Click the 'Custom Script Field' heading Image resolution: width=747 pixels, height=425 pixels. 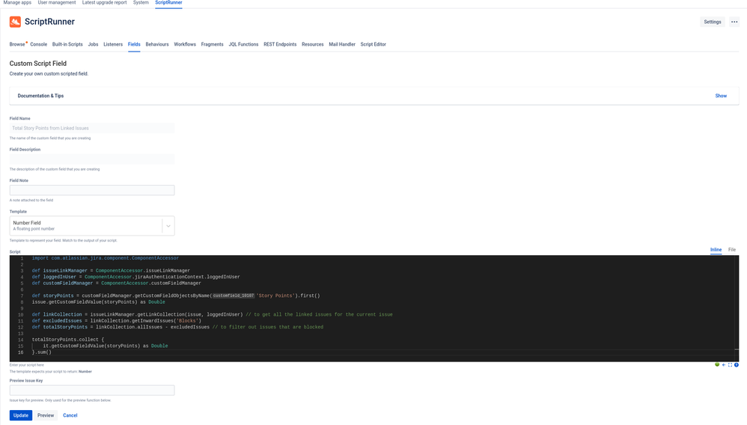pyautogui.click(x=38, y=64)
